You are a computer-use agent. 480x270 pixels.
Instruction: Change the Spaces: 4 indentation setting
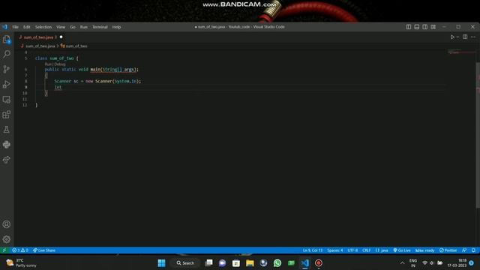tap(335, 250)
